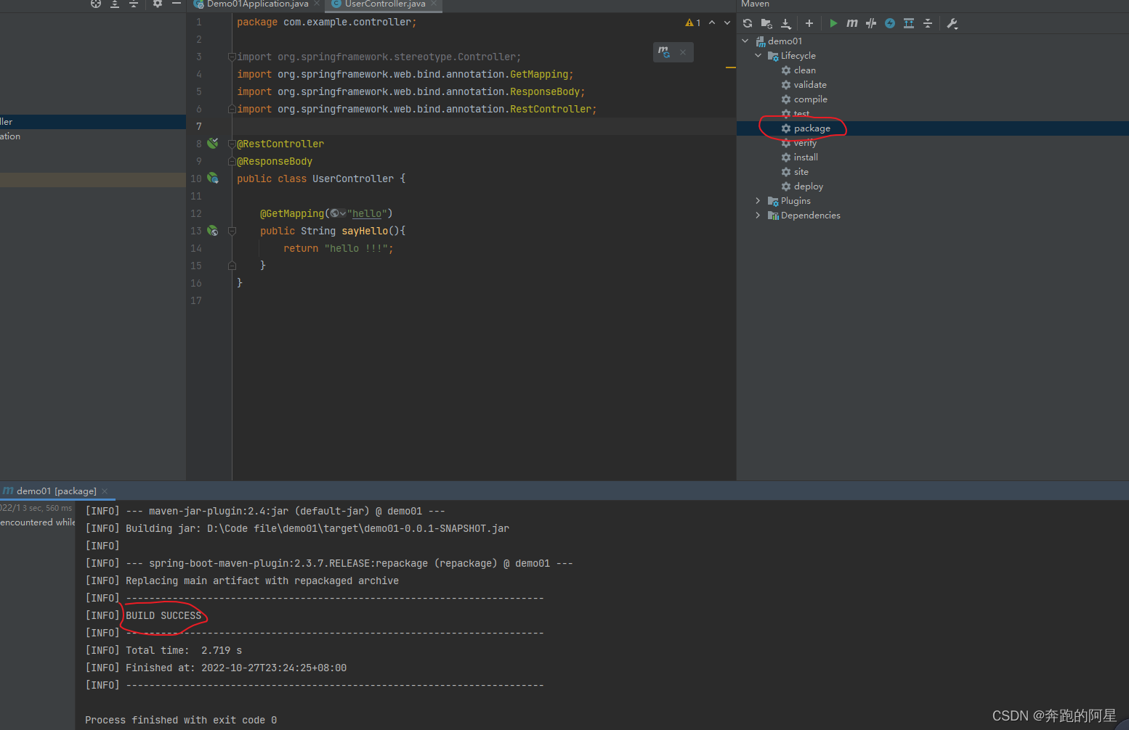
Task: Close the demo01 [package] run tab
Action: 105,491
